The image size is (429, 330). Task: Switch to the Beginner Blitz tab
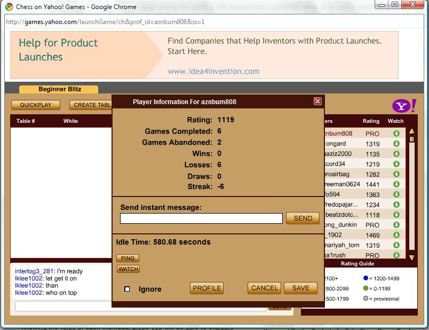(x=59, y=89)
